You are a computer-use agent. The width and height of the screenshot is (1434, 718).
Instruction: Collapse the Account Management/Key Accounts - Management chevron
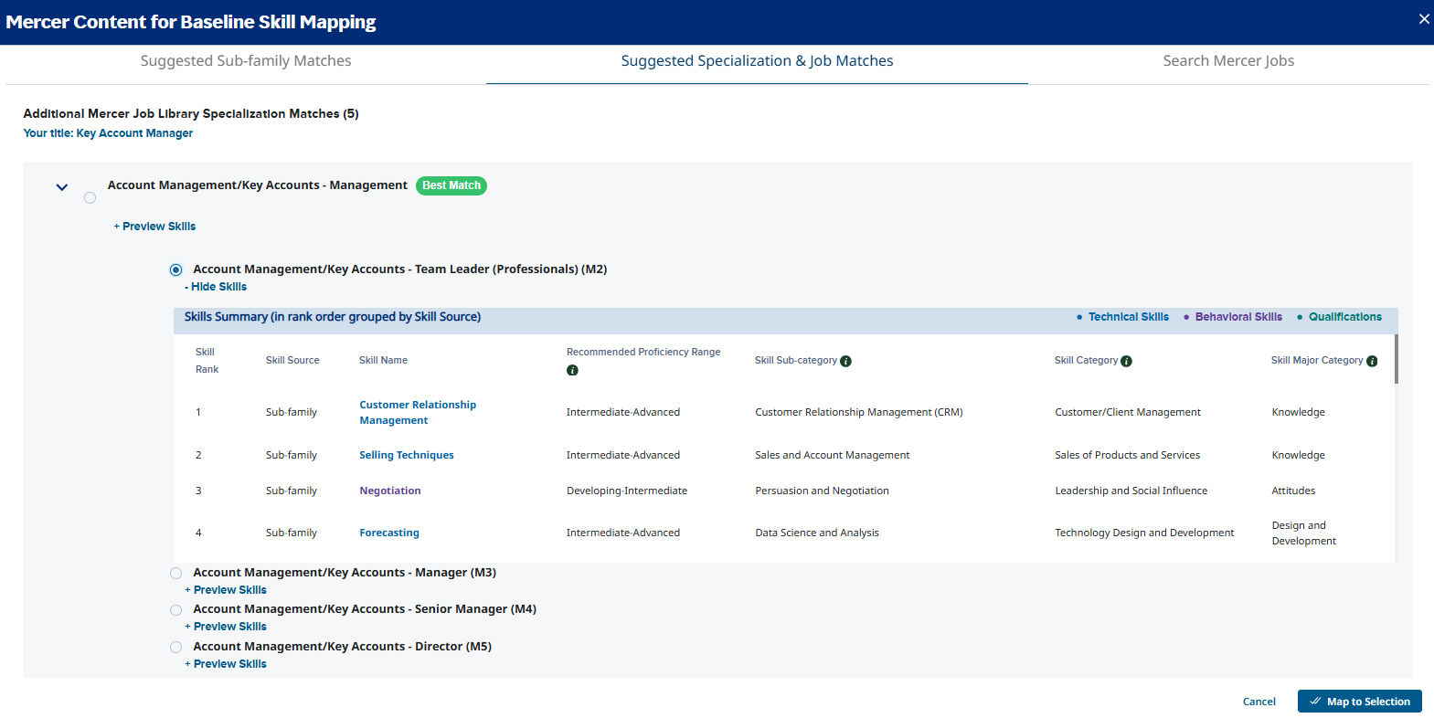pyautogui.click(x=62, y=187)
